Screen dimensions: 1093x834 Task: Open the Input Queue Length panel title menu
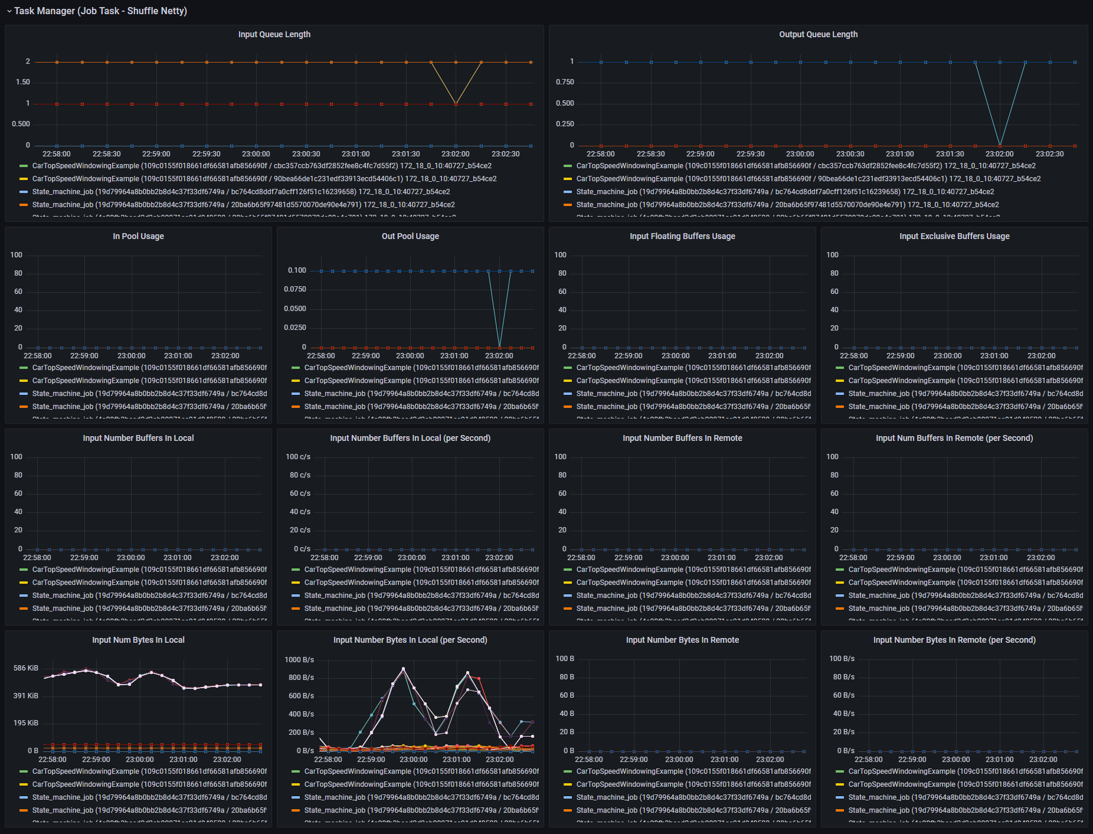click(274, 34)
